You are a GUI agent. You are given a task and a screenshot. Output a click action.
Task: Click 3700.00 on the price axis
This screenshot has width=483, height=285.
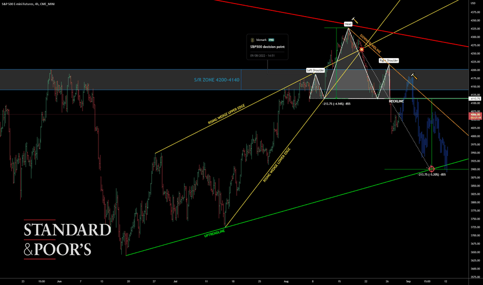pos(475,235)
